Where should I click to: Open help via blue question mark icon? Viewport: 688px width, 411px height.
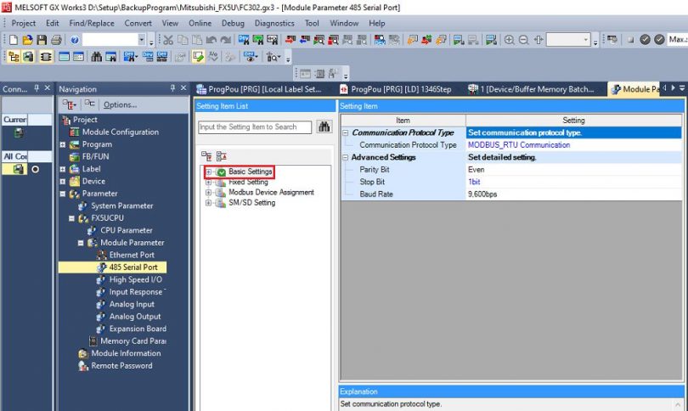tap(75, 40)
